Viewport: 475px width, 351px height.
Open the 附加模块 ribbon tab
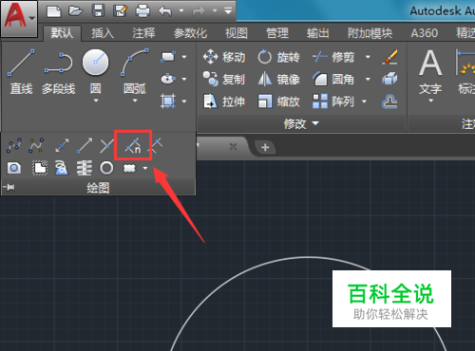(370, 33)
